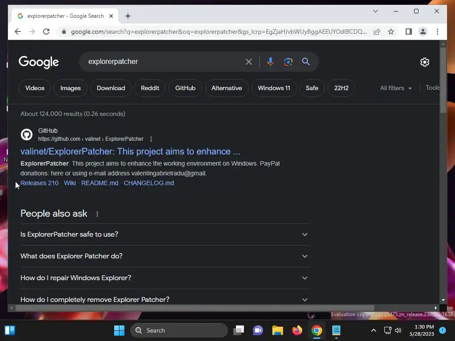The width and height of the screenshot is (455, 341).
Task: Filter results by Images
Action: [71, 88]
